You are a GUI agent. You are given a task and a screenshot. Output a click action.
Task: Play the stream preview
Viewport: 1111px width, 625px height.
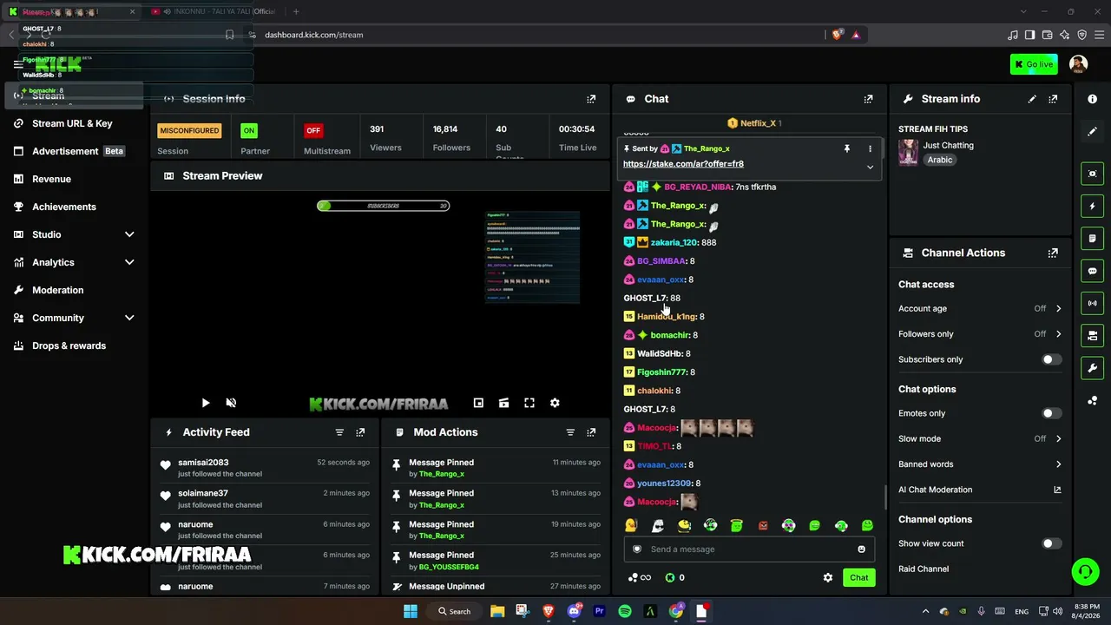tap(205, 403)
